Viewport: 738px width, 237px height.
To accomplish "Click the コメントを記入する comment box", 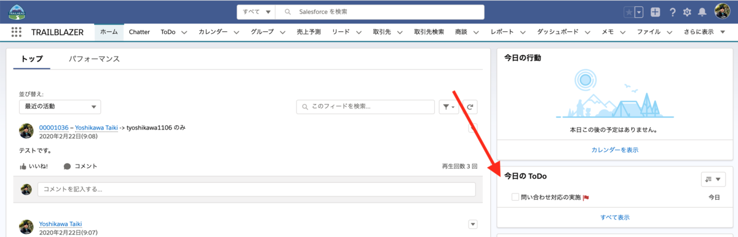I will point(256,189).
